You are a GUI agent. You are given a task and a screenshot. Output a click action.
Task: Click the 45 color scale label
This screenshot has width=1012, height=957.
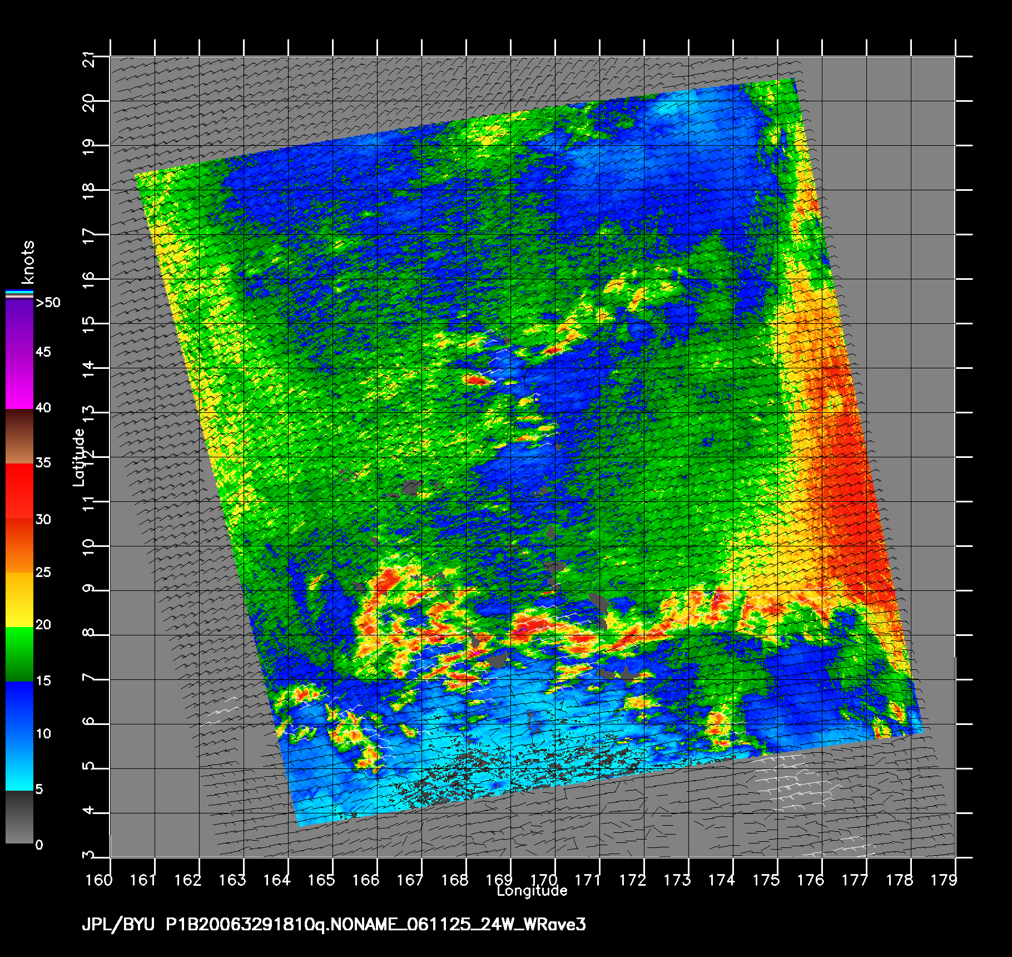tap(43, 352)
